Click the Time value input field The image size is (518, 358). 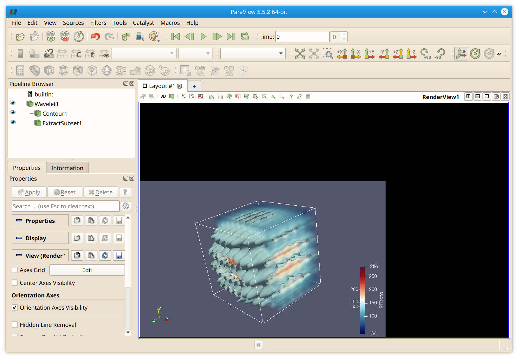click(302, 37)
